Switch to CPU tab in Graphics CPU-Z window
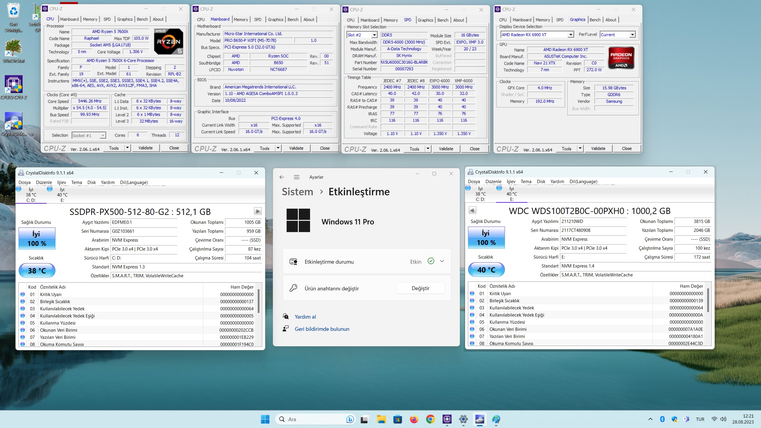 503,20
